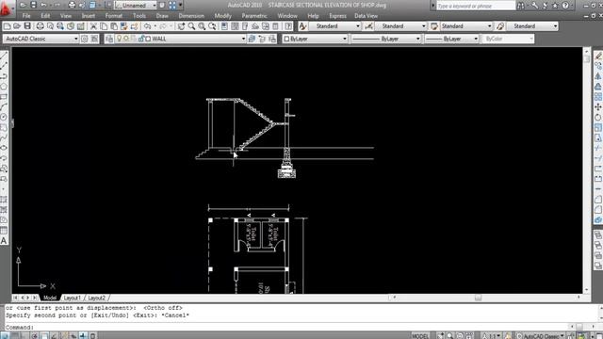Viewport: 603px width, 339px height.
Task: Toggle WALL layer lock icon
Action: point(141,39)
